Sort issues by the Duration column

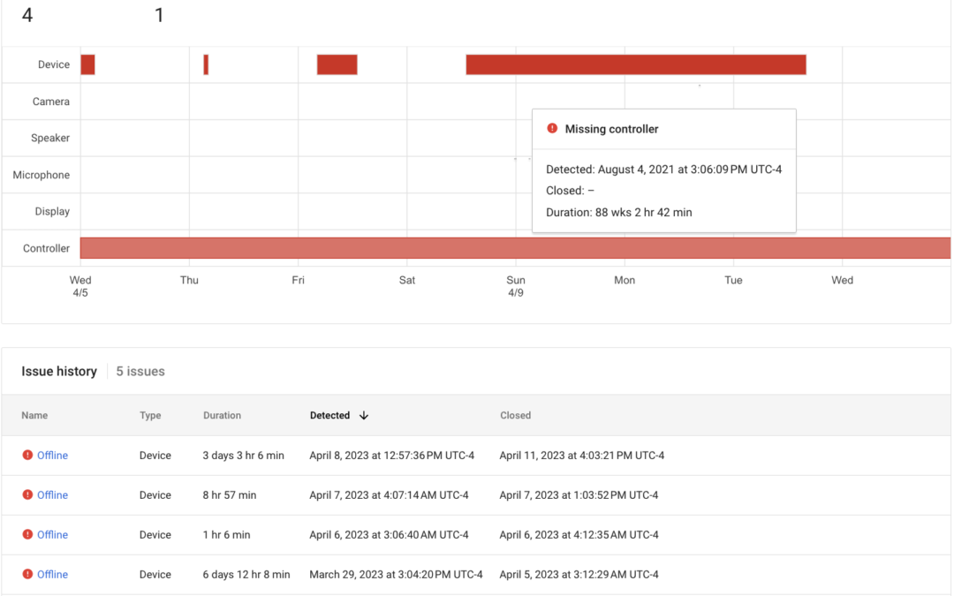pos(222,415)
